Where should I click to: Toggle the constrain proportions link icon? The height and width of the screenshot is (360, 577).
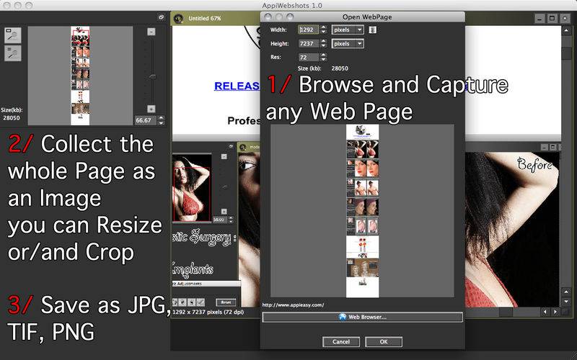click(373, 30)
